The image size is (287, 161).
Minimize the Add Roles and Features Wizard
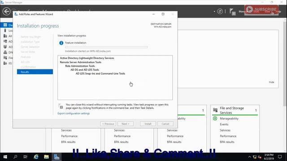(x=153, y=14)
